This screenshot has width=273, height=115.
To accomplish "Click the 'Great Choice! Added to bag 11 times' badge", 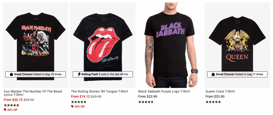I will pos(237,74).
